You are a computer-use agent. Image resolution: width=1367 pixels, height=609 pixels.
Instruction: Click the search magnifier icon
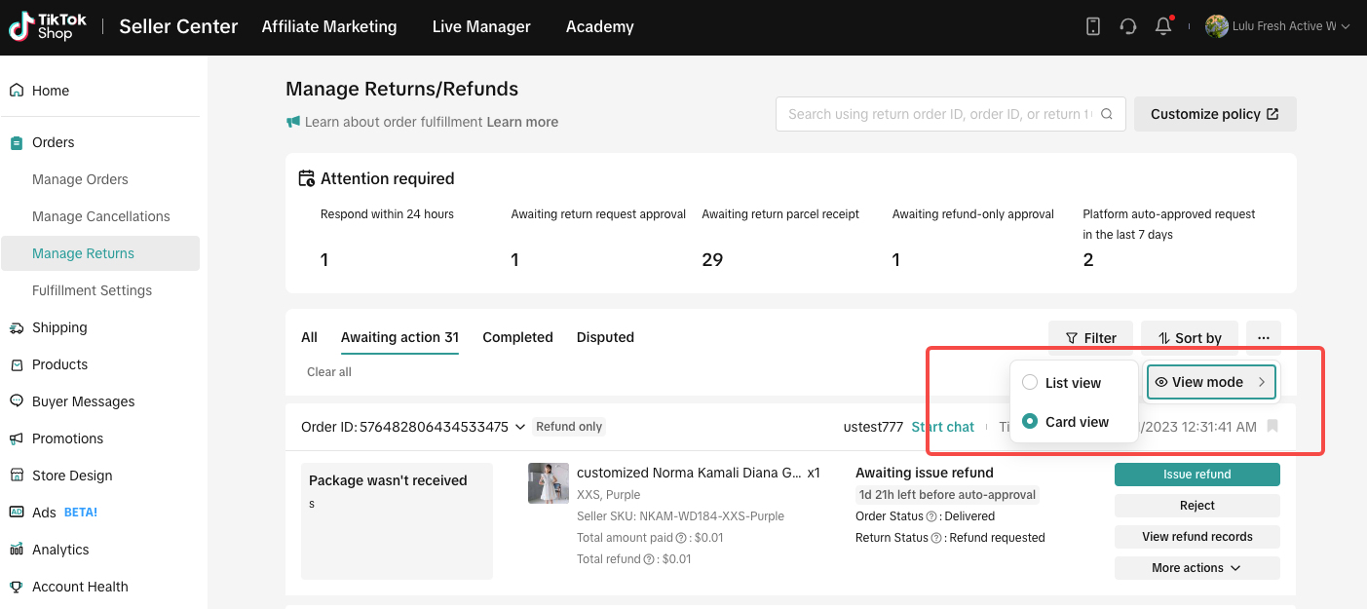tap(1107, 114)
